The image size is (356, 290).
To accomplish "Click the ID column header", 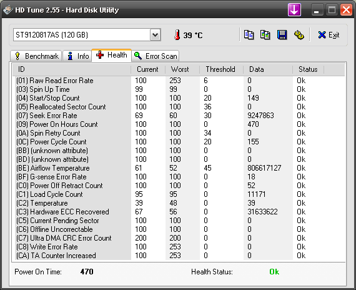I will (x=72, y=69).
